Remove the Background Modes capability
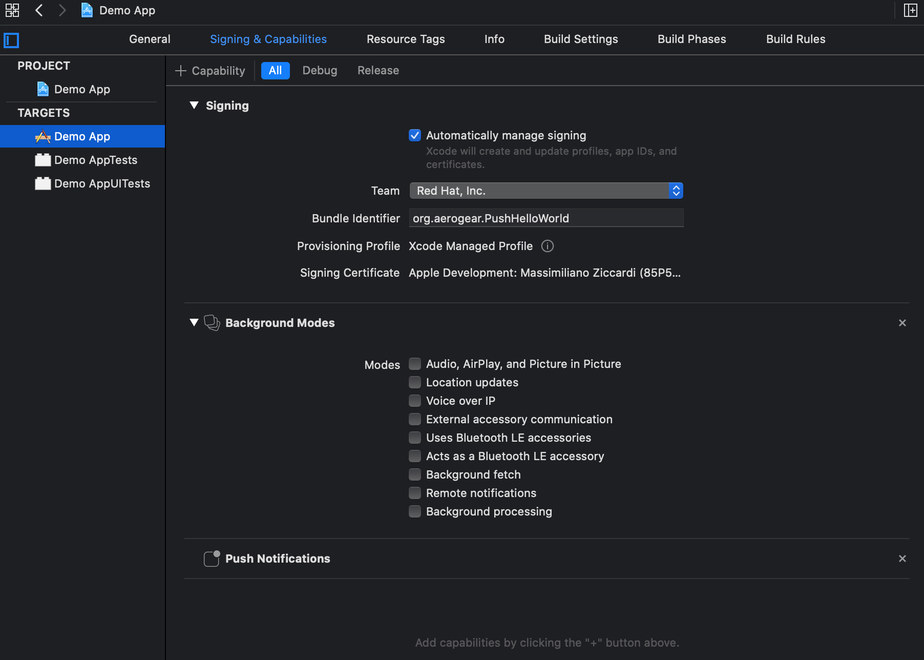Image resolution: width=924 pixels, height=660 pixels. (x=902, y=323)
